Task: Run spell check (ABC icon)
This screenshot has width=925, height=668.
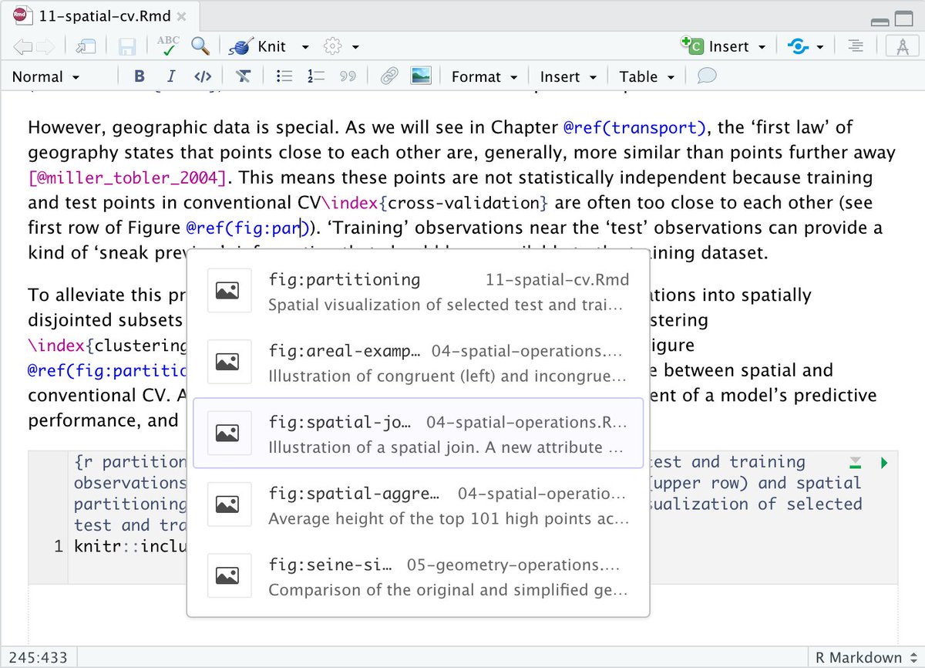Action: click(168, 46)
